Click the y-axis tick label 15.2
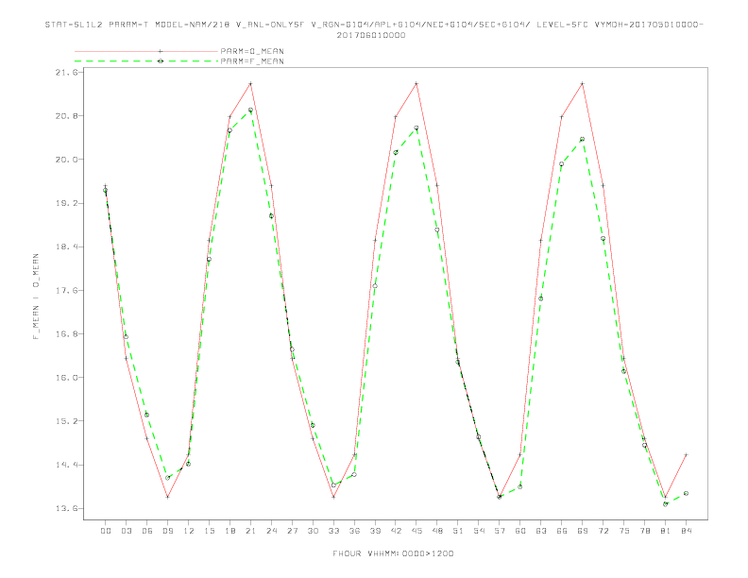 66,421
